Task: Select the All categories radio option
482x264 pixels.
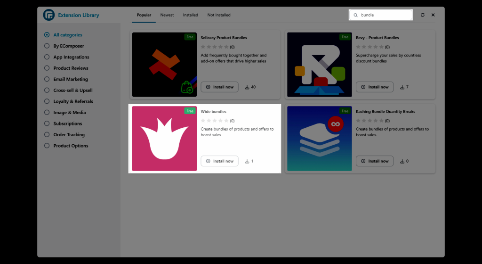Action: (47, 35)
